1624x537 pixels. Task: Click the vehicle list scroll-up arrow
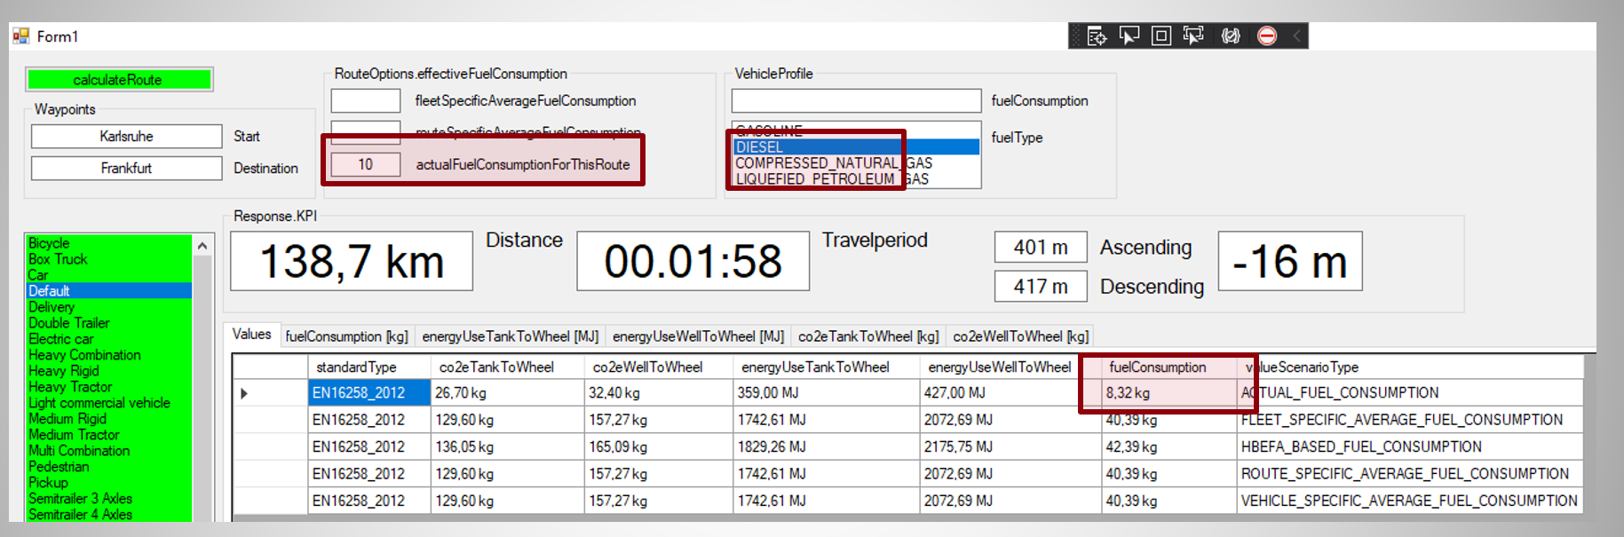pyautogui.click(x=202, y=245)
